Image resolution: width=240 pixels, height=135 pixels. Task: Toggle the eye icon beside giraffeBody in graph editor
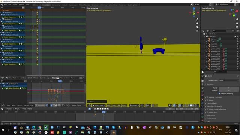coord(7,84)
